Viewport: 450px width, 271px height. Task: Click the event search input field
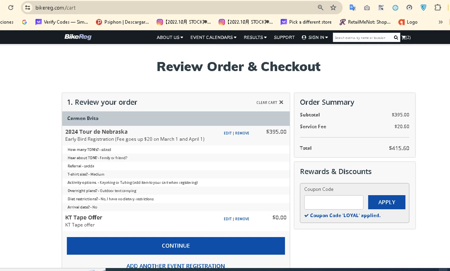pos(362,37)
